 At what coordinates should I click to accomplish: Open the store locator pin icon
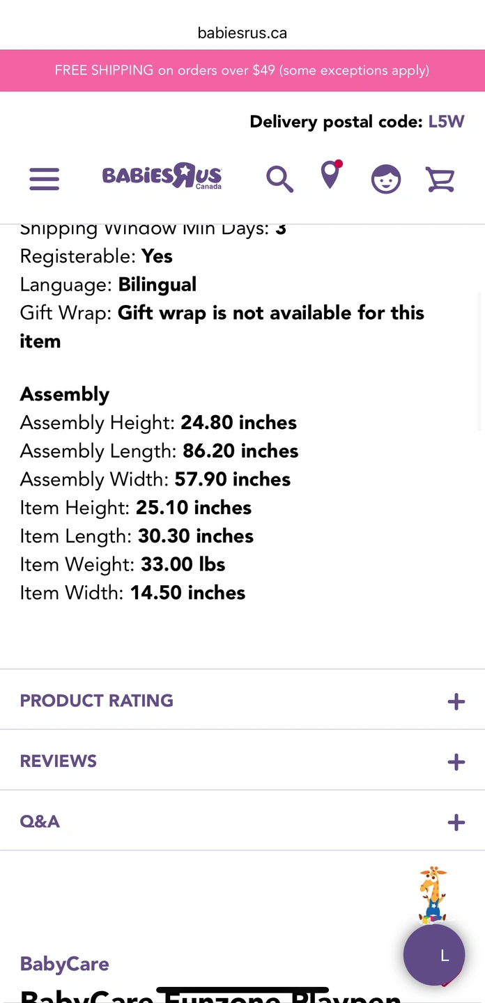(331, 175)
